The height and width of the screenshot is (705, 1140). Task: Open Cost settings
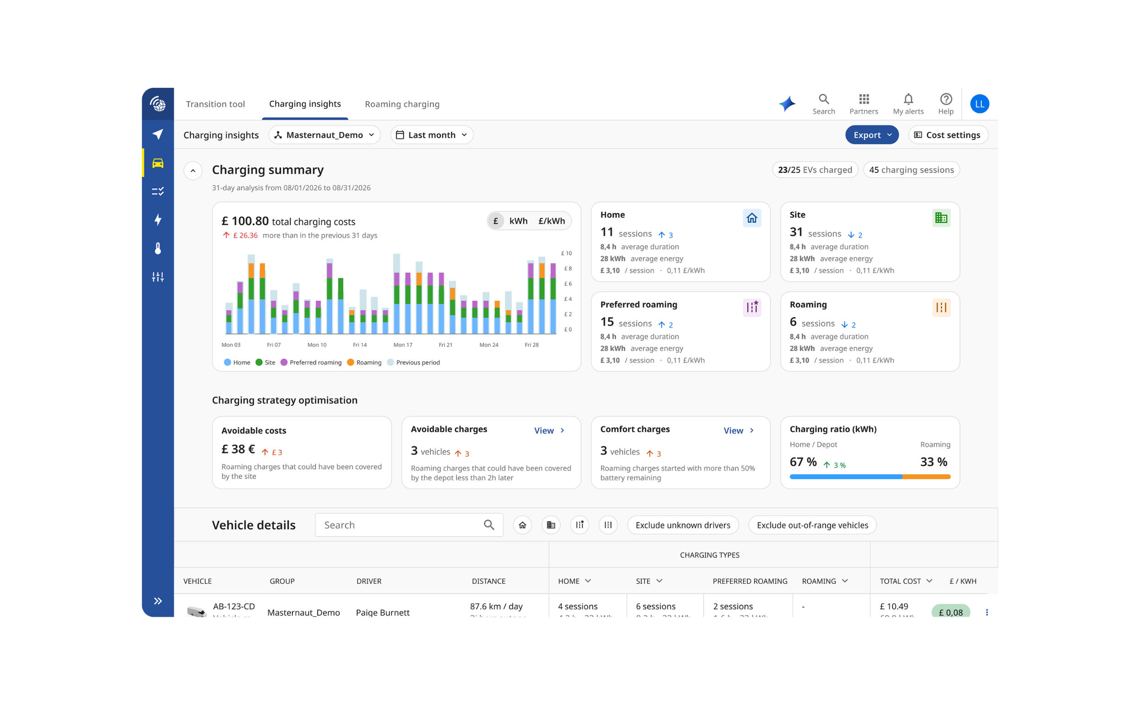coord(947,135)
